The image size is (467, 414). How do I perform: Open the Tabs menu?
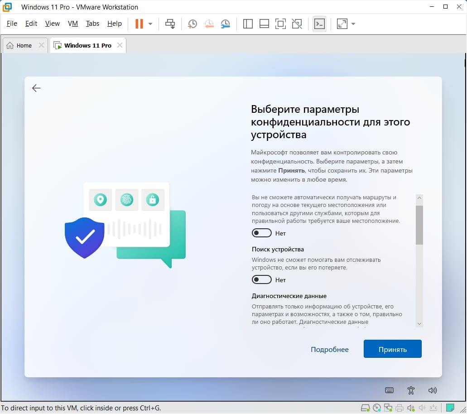point(92,24)
